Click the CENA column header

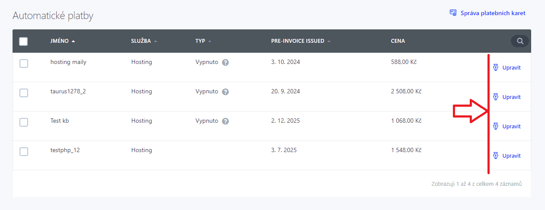[x=398, y=41]
